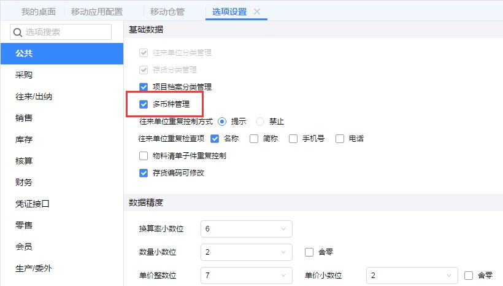Check the 手机号 duplicate check option

[293, 139]
